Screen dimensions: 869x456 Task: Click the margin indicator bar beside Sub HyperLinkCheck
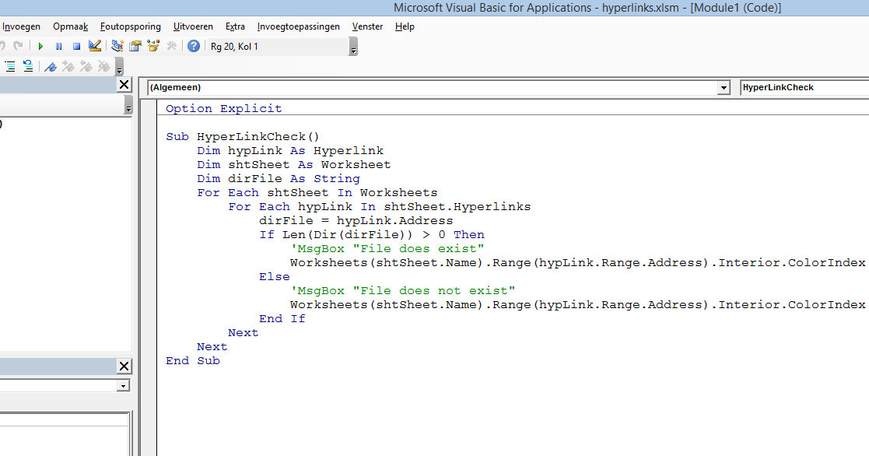tap(149, 137)
